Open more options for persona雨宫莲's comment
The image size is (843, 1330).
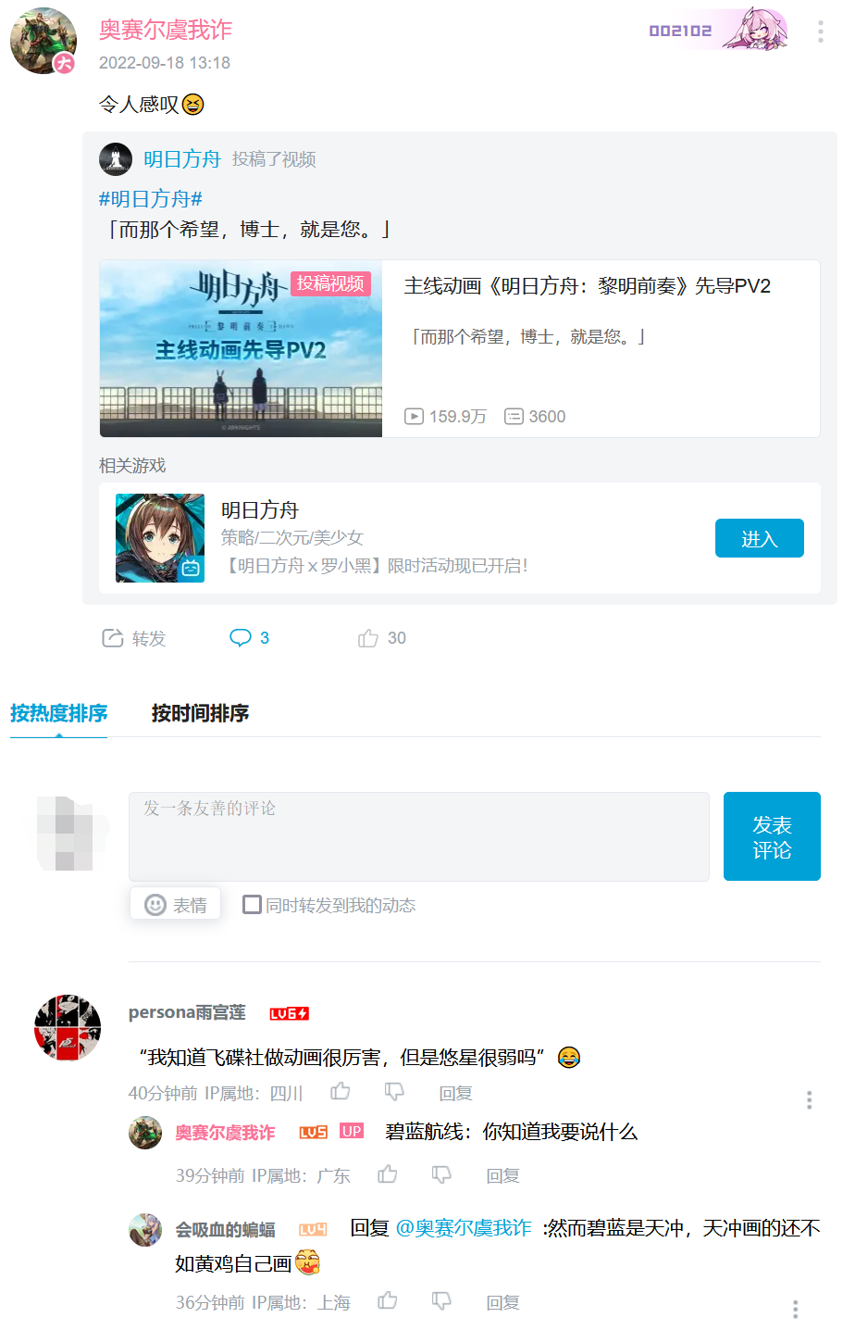(x=809, y=1099)
